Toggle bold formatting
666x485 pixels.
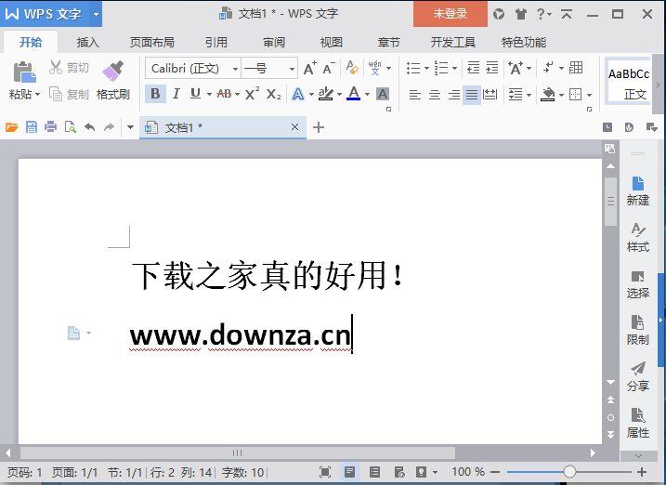(x=155, y=94)
